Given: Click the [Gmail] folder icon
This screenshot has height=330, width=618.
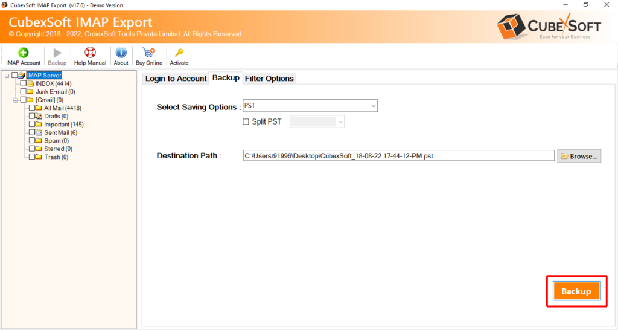Looking at the screenshot, I should pos(30,100).
